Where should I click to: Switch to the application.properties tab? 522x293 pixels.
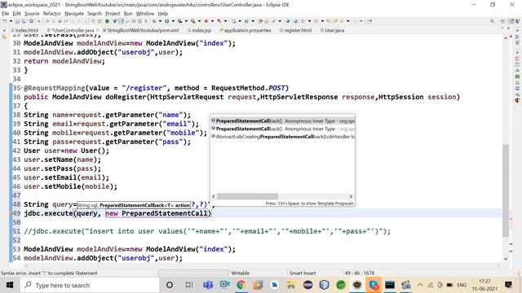[x=245, y=30]
